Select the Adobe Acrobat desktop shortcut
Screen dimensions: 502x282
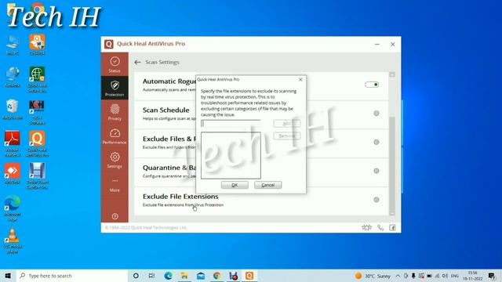[13, 144]
